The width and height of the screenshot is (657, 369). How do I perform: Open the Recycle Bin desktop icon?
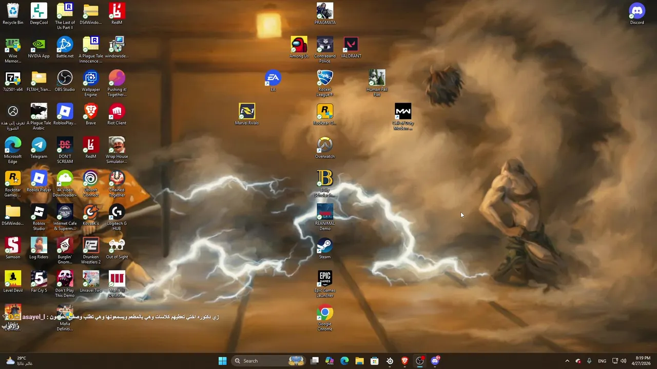tap(13, 14)
